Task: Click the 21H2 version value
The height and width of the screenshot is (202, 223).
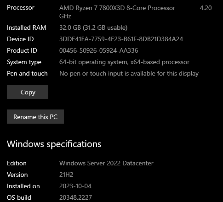Action: pos(66,175)
